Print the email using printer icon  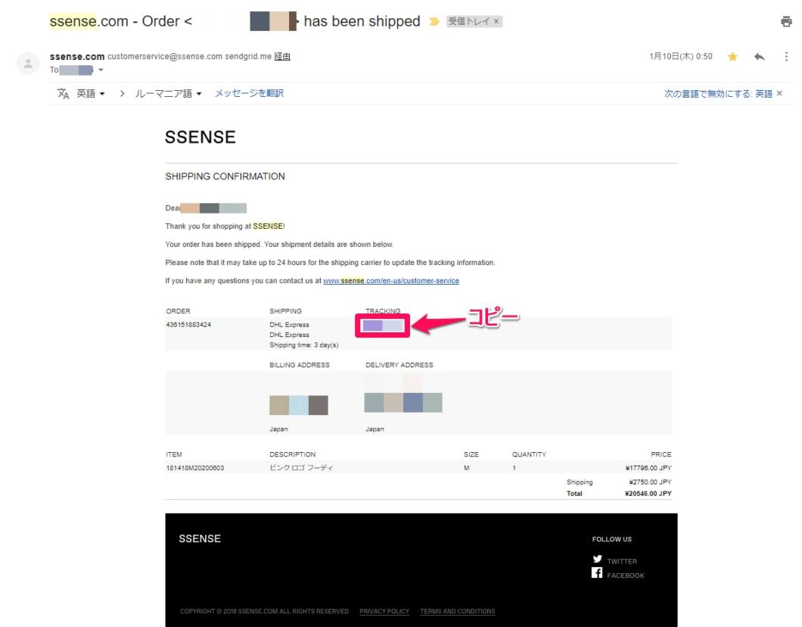785,21
